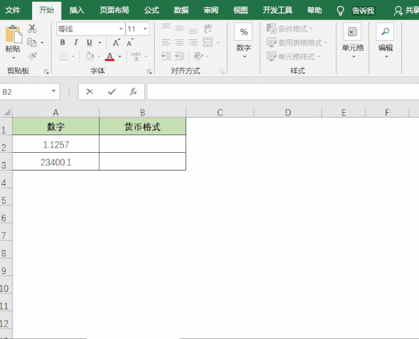The height and width of the screenshot is (339, 419).
Task: Toggle underline formatting
Action: pos(90,42)
